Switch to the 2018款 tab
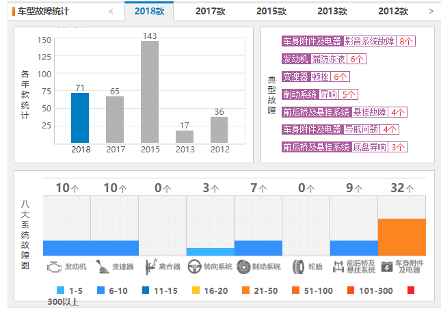The image size is (441, 313). point(149,11)
